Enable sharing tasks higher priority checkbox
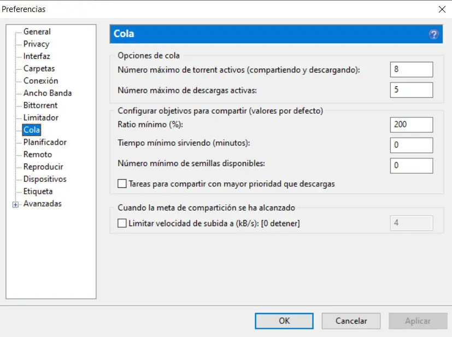Screen dimensions: 452x337 coord(122,184)
